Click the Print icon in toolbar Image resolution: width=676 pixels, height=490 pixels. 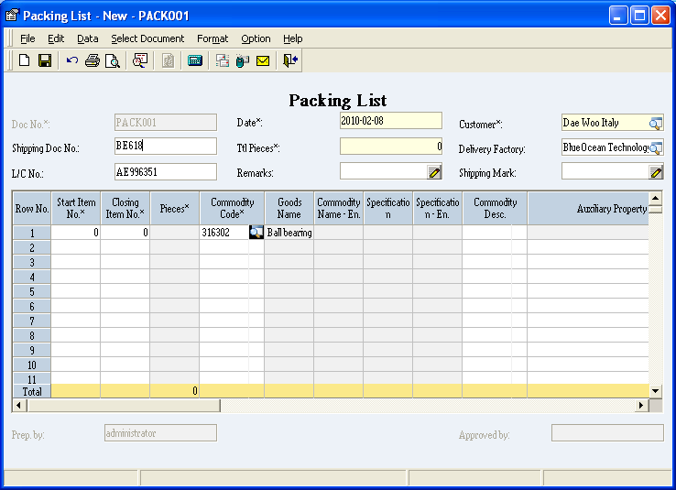93,61
